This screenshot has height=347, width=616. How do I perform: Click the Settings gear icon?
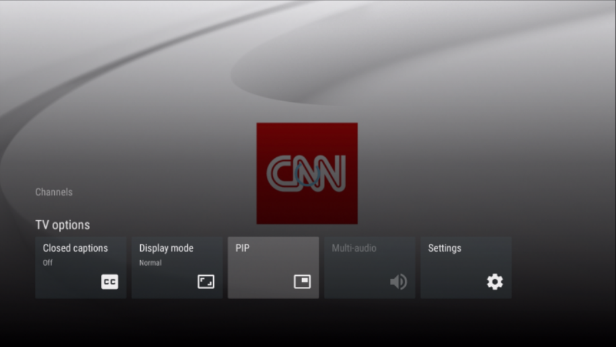(x=494, y=282)
